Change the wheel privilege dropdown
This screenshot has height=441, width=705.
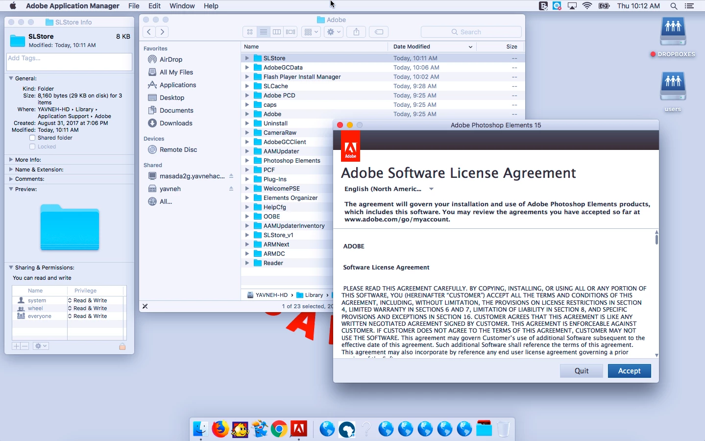coord(90,308)
